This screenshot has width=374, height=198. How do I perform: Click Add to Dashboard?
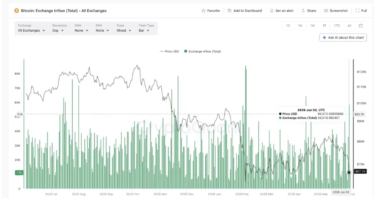pos(245,11)
